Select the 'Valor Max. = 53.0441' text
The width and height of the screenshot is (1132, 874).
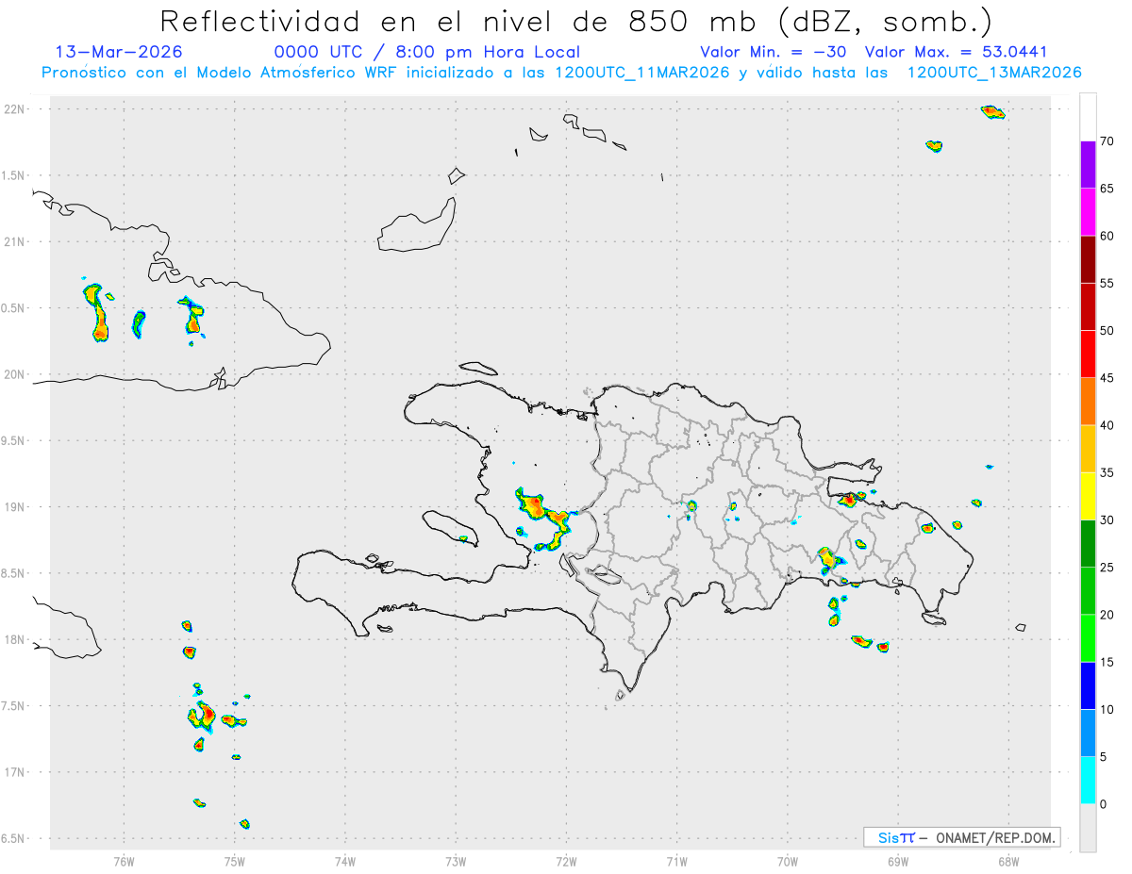(956, 52)
